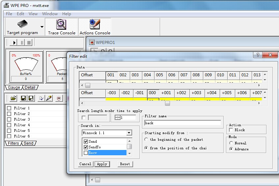Click the red ON filter toggle icon

59,98
